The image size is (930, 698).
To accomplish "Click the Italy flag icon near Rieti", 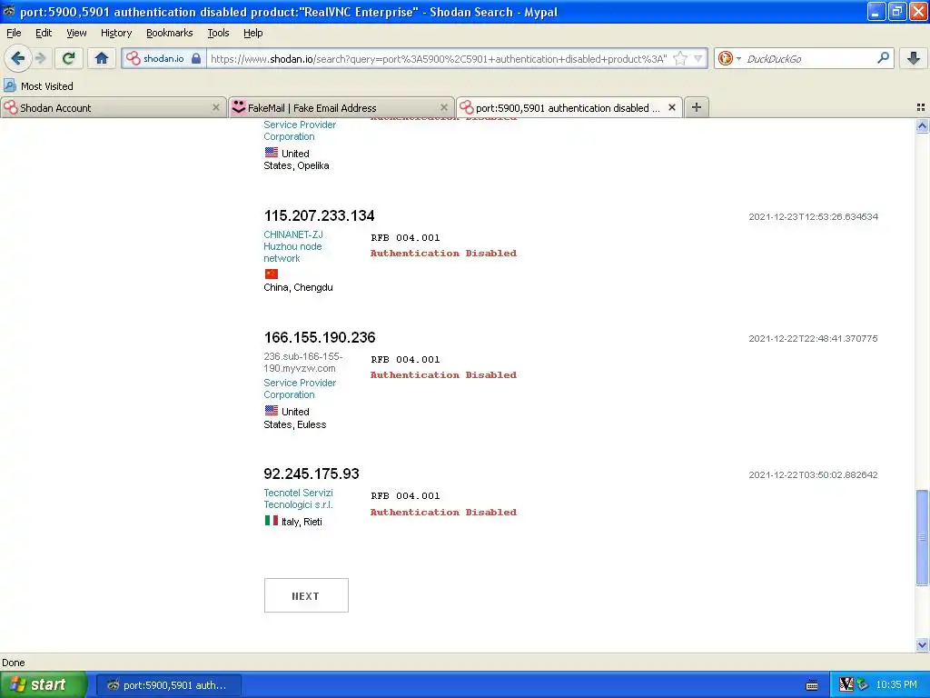I will pos(271,521).
